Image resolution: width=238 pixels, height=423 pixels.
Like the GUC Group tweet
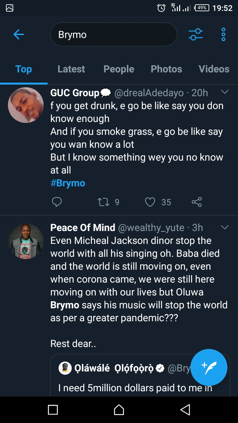150,202
